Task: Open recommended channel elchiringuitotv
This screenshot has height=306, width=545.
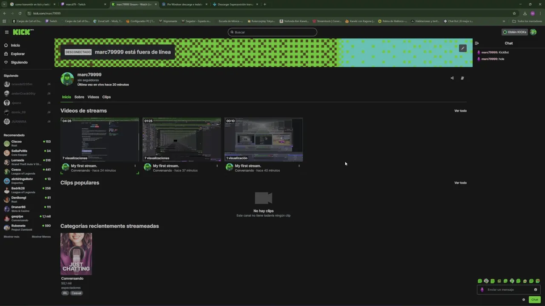Action: click(27, 181)
